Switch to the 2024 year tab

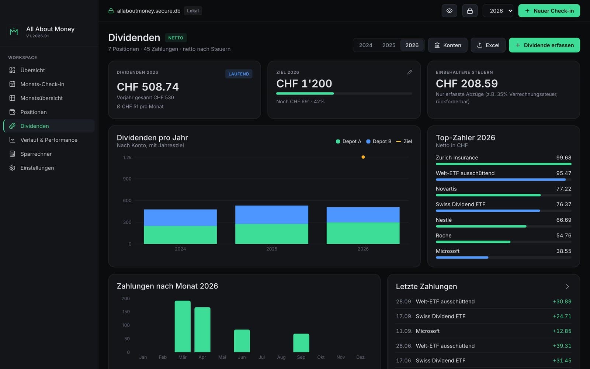point(366,45)
